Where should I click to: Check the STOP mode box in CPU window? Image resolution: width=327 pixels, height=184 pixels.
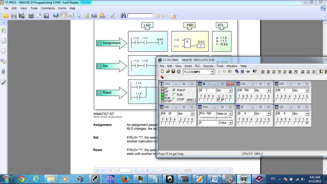click(174, 99)
